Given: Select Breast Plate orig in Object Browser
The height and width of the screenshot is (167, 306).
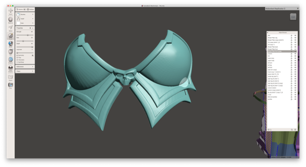Looking at the screenshot, I should (273, 38).
